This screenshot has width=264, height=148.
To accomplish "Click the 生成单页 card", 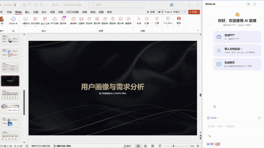I will click(237, 64).
